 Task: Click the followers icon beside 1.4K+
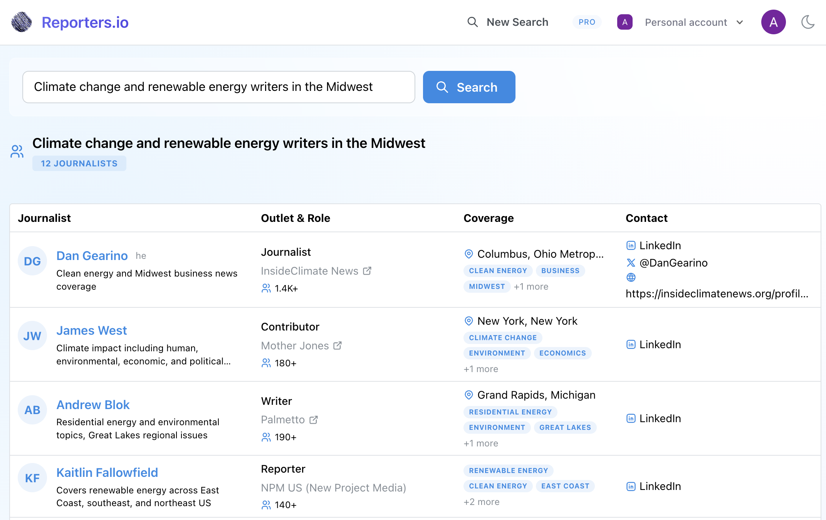click(x=266, y=288)
